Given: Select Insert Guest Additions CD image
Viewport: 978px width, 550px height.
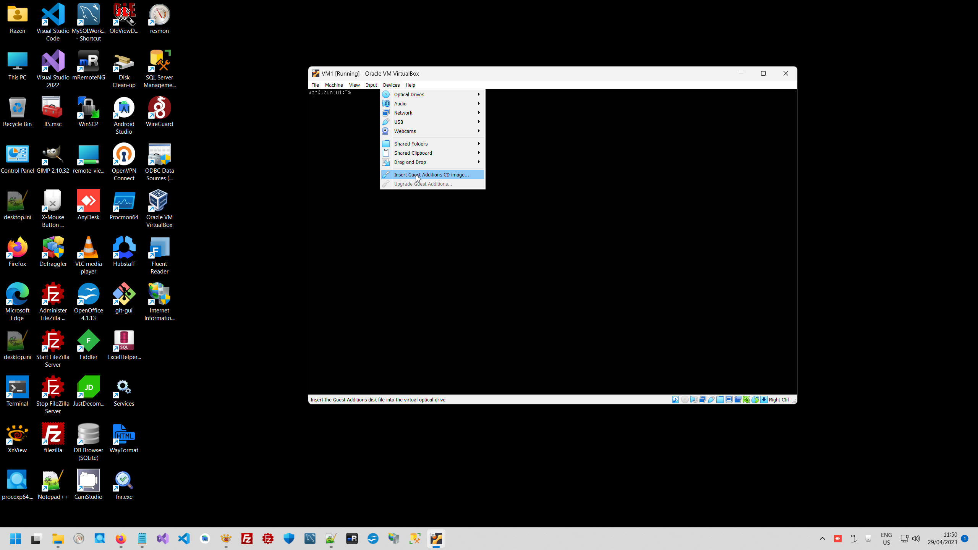Looking at the screenshot, I should (x=431, y=175).
